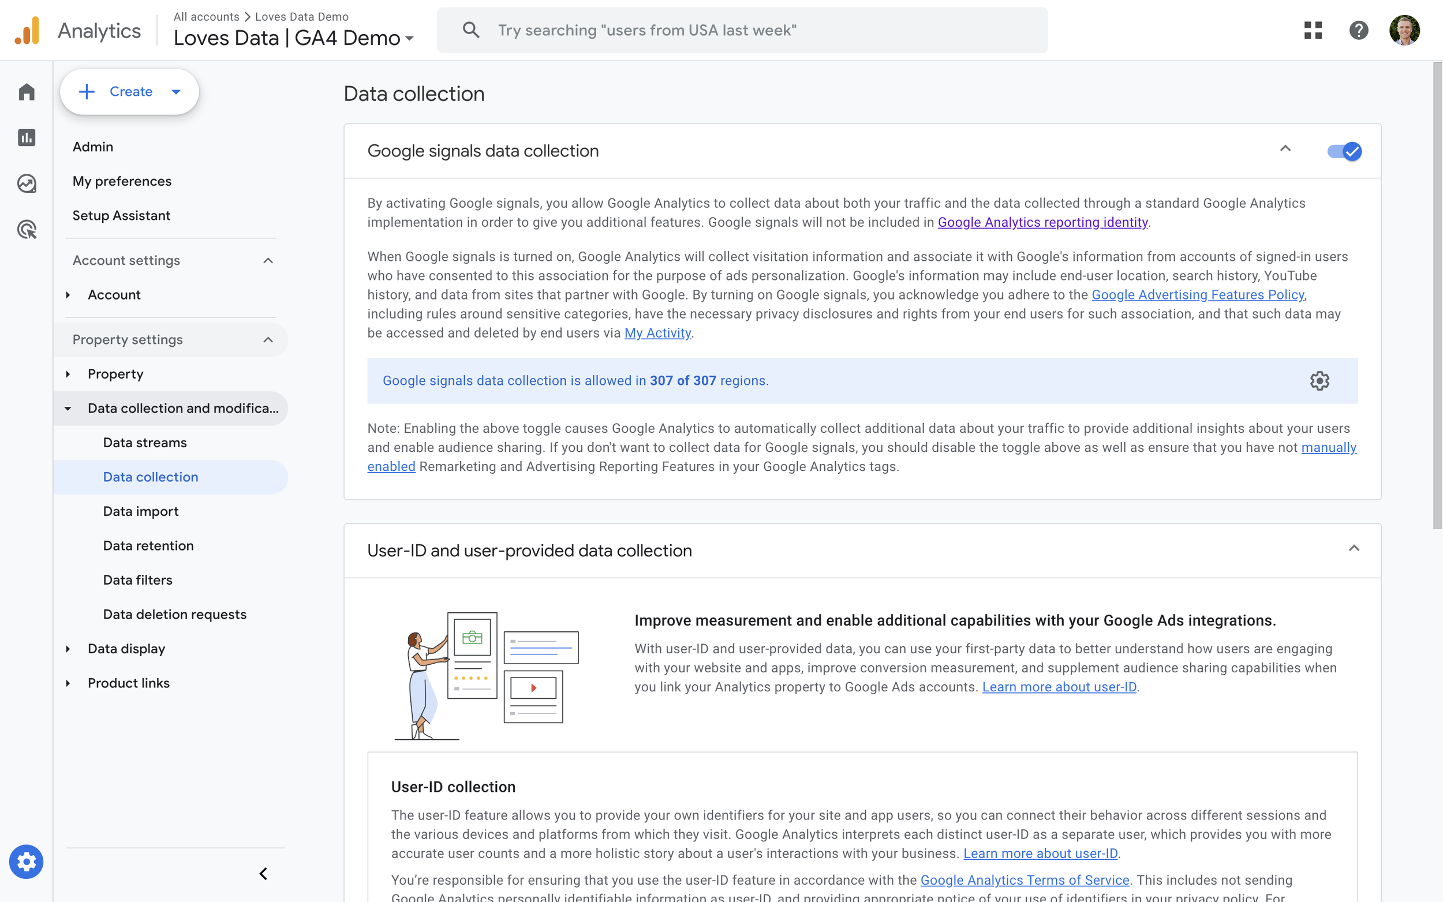Open Account in Account settings
1443x902 pixels.
pos(114,295)
